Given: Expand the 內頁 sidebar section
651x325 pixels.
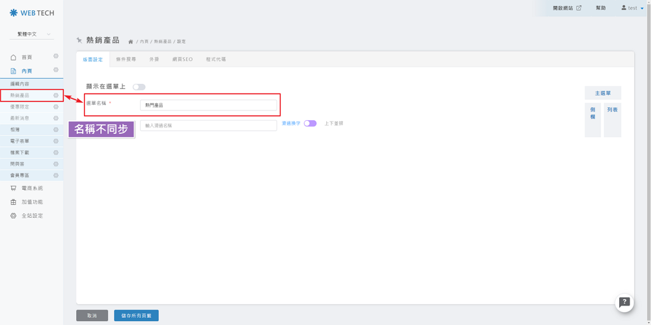Looking at the screenshot, I should coord(27,71).
